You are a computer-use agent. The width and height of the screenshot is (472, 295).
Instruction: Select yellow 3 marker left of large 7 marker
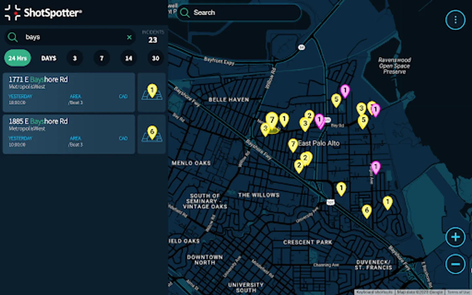point(265,129)
